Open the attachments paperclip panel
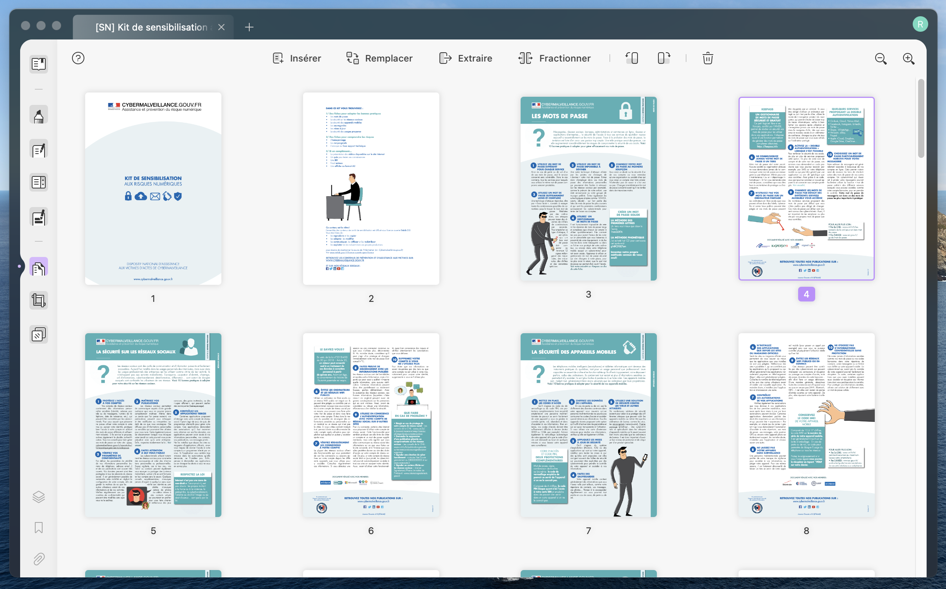The width and height of the screenshot is (946, 589). point(39,559)
